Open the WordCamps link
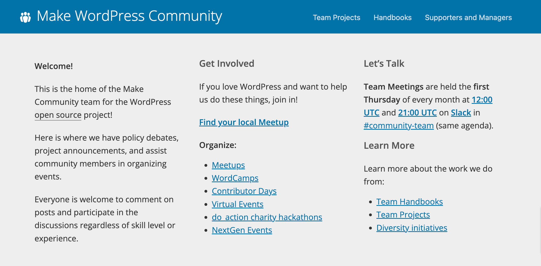Viewport: 541px width, 266px height. coord(235,178)
